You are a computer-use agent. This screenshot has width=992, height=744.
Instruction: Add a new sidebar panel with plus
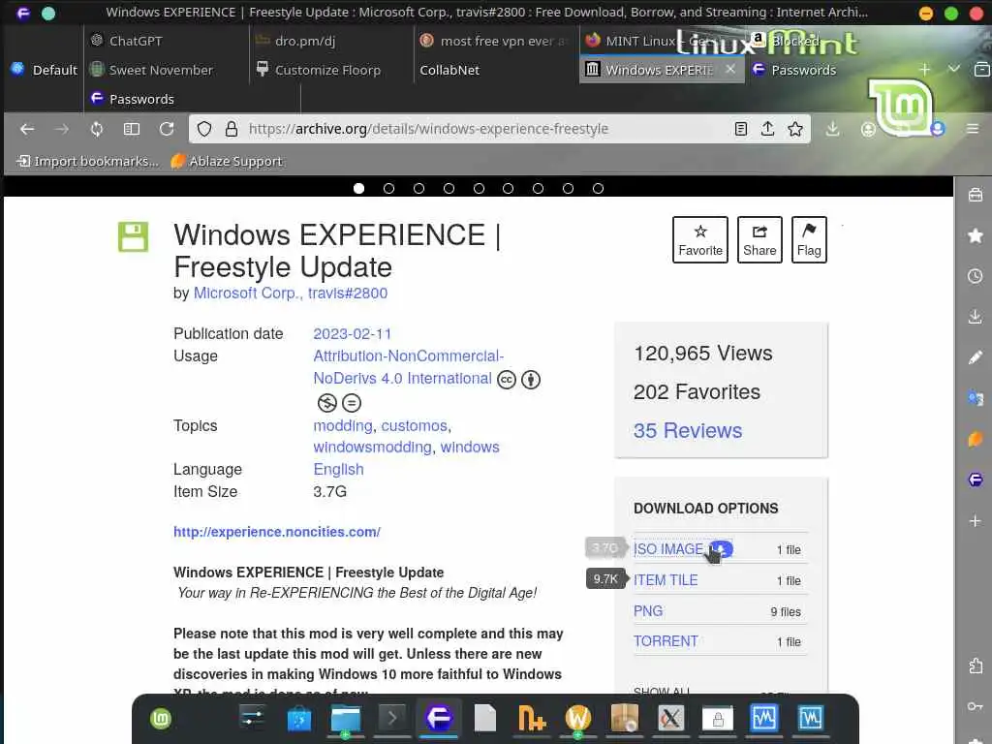975,520
